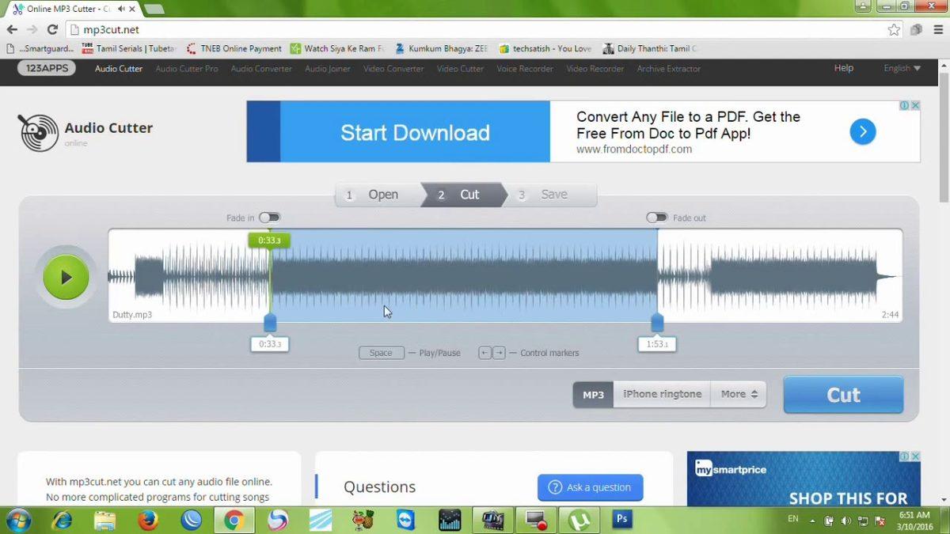Image resolution: width=950 pixels, height=534 pixels.
Task: Click the speaker icon in the system tray
Action: point(845,521)
